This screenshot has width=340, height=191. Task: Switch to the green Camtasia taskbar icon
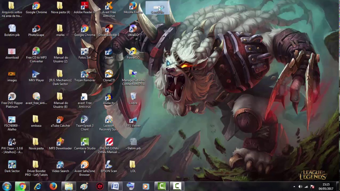click(x=161, y=186)
